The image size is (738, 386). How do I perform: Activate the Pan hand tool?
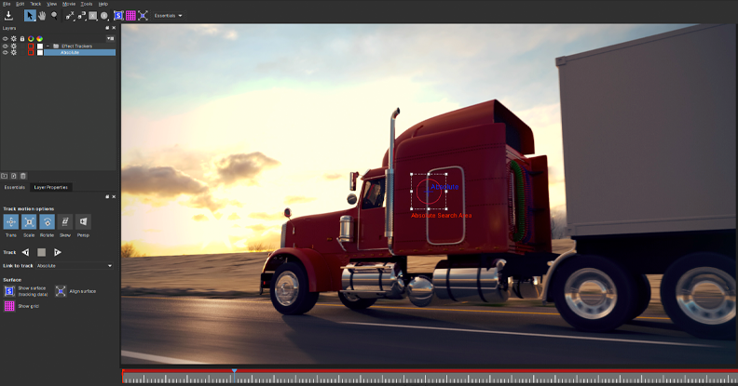(x=42, y=16)
